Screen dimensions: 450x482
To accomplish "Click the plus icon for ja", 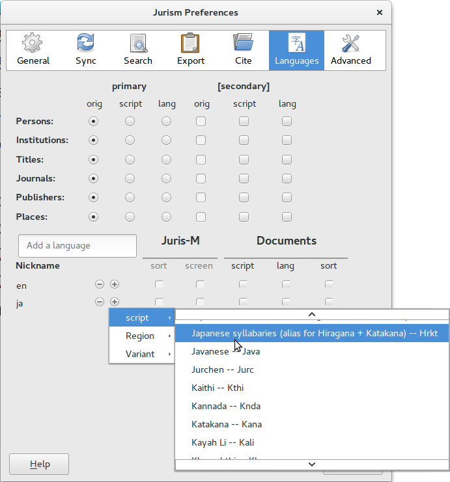I will click(x=115, y=302).
